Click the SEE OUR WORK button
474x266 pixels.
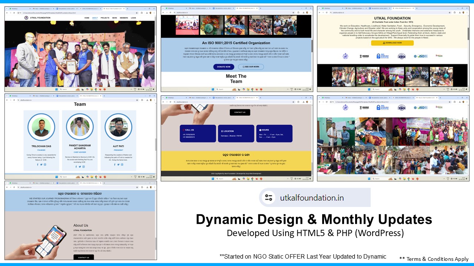(x=251, y=67)
